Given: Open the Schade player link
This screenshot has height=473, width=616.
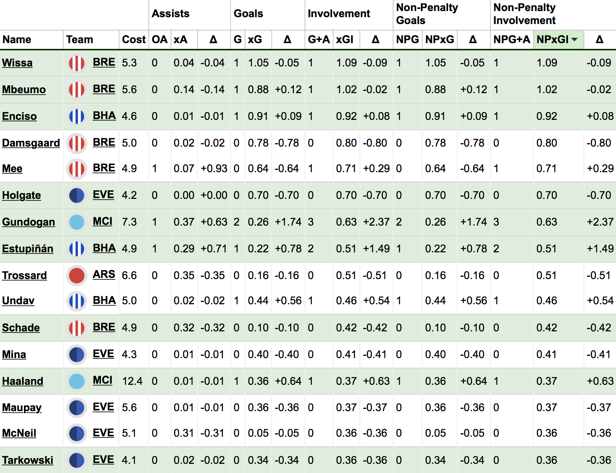Looking at the screenshot, I should point(21,328).
